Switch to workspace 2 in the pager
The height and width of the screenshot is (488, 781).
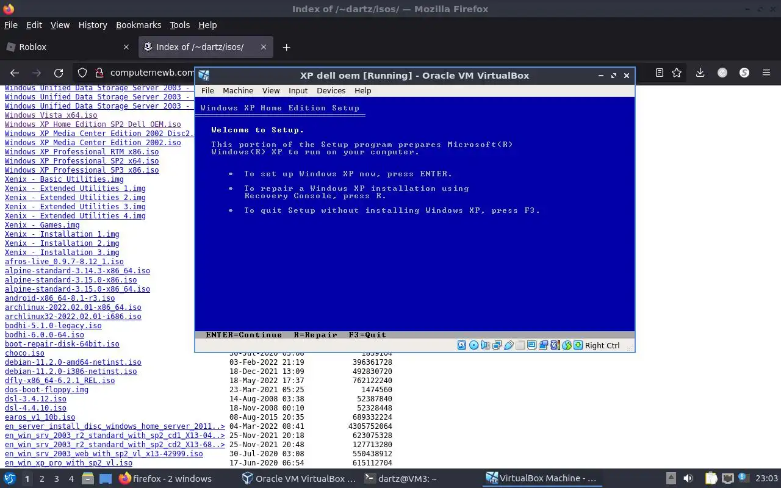[41, 479]
